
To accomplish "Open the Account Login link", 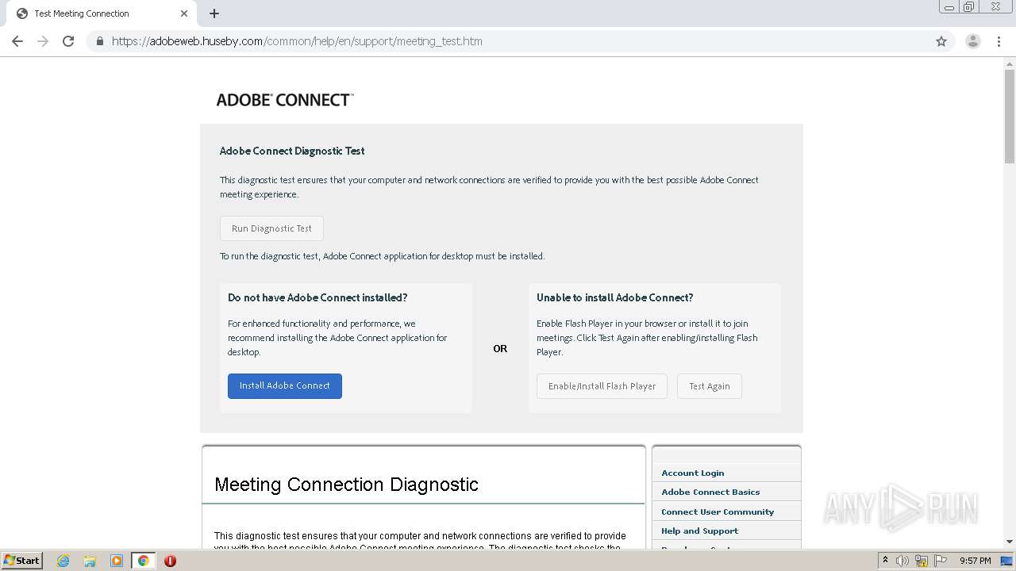I will pos(692,473).
